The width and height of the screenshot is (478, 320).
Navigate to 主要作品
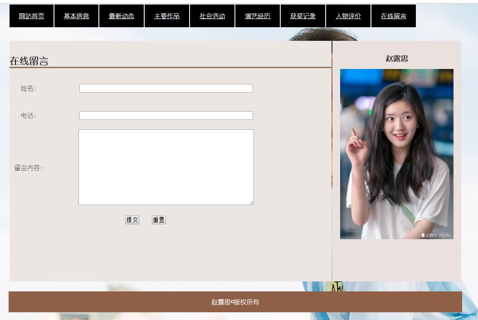coord(167,16)
